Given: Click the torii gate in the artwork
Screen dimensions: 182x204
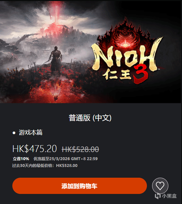Looking at the screenshot, I should [46, 52].
